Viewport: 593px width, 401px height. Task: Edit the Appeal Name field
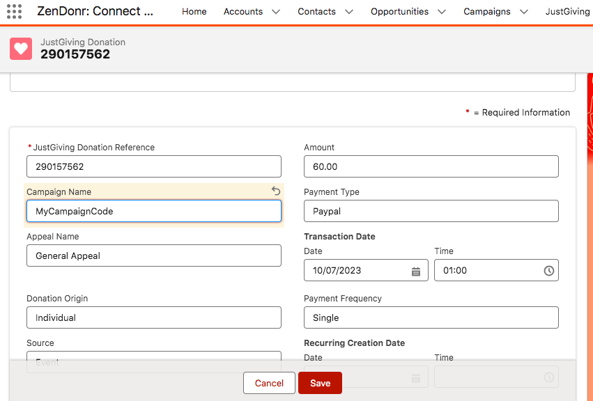pos(154,255)
